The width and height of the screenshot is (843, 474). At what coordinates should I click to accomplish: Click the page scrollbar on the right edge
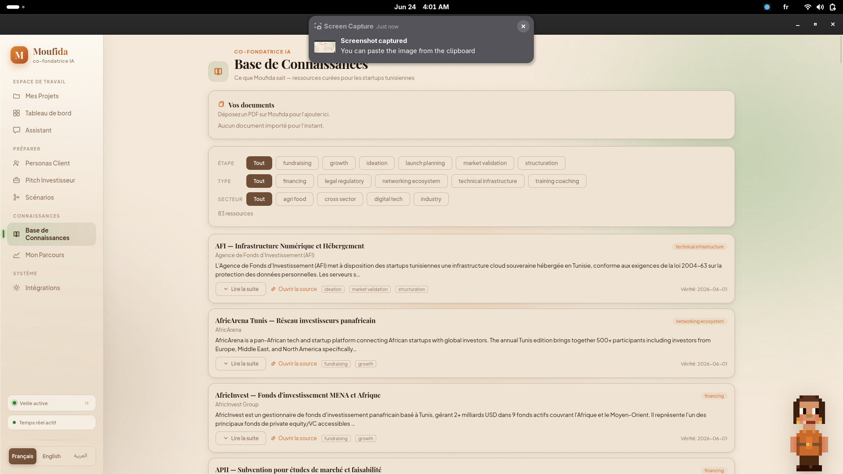click(841, 50)
